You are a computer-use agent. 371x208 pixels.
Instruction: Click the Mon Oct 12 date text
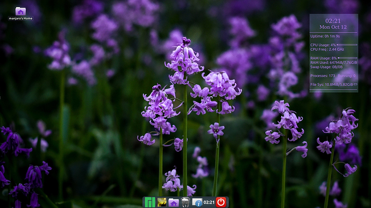pos(333,27)
